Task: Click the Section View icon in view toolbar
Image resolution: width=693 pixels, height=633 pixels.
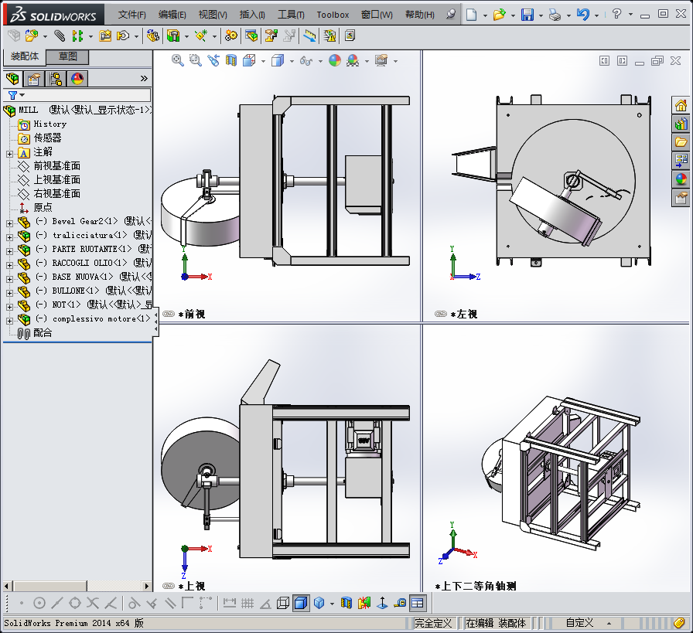Action: point(231,60)
